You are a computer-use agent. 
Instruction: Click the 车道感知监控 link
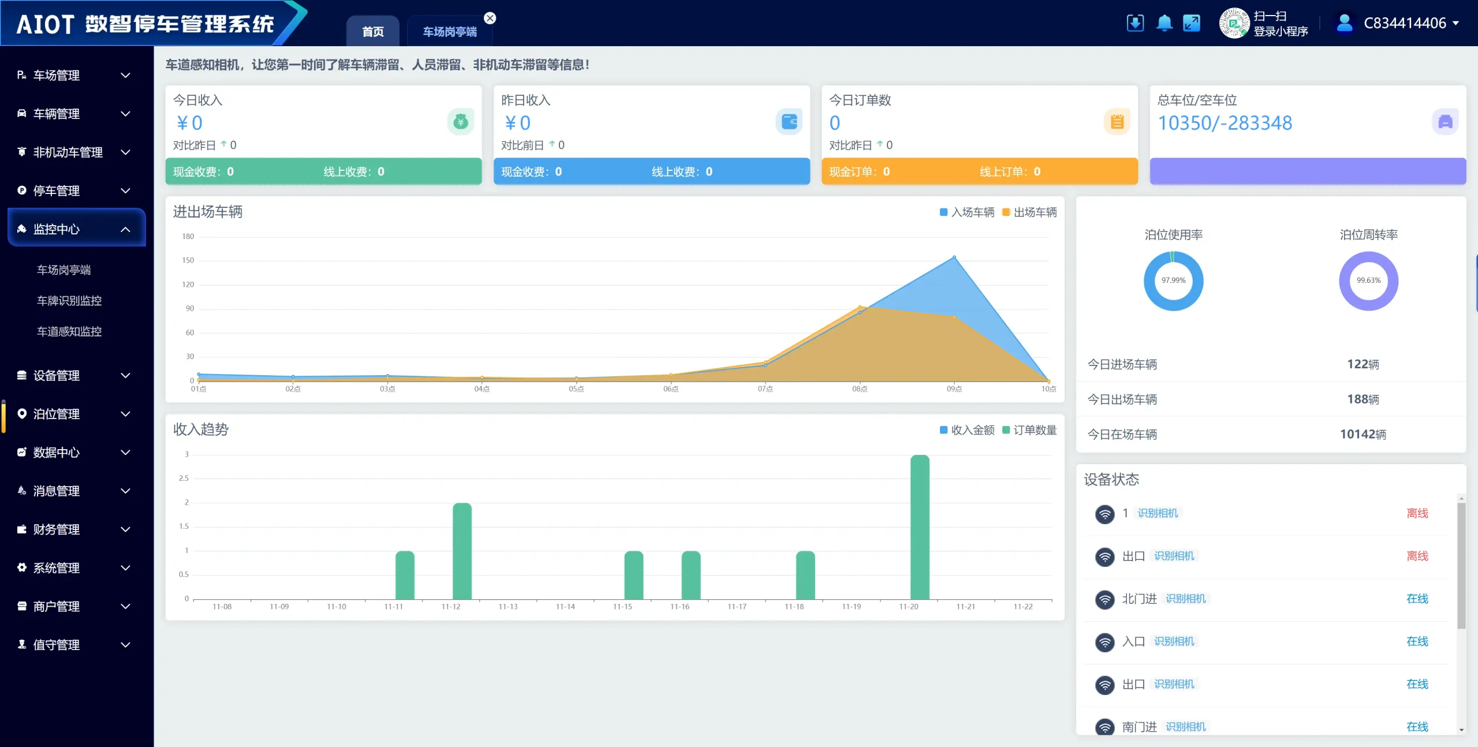click(69, 331)
